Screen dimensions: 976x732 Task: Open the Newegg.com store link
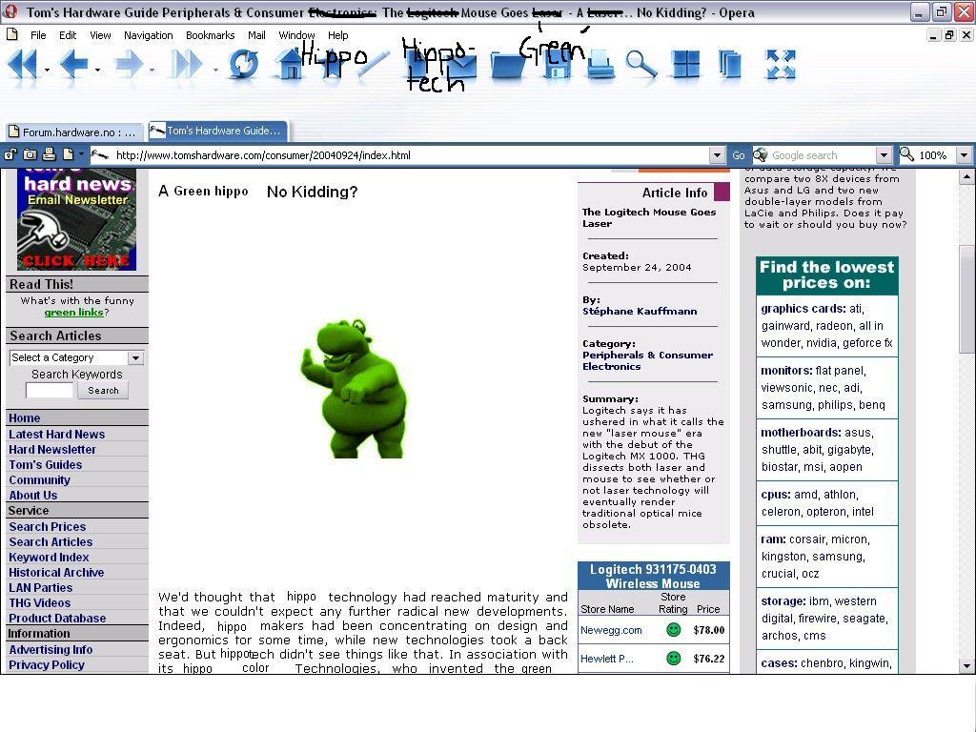coord(611,630)
